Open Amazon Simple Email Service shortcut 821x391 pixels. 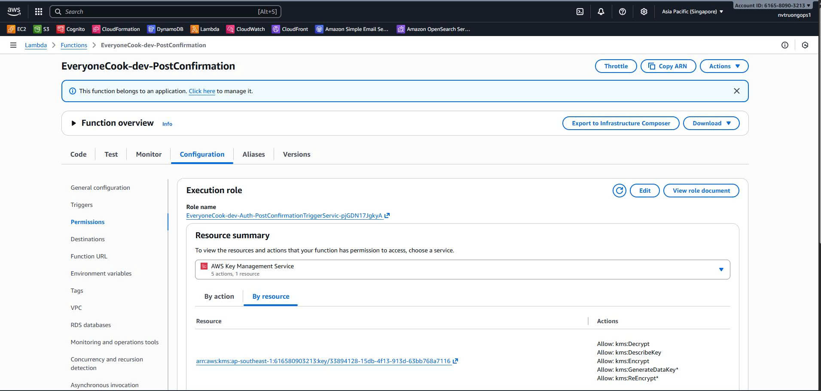[352, 29]
